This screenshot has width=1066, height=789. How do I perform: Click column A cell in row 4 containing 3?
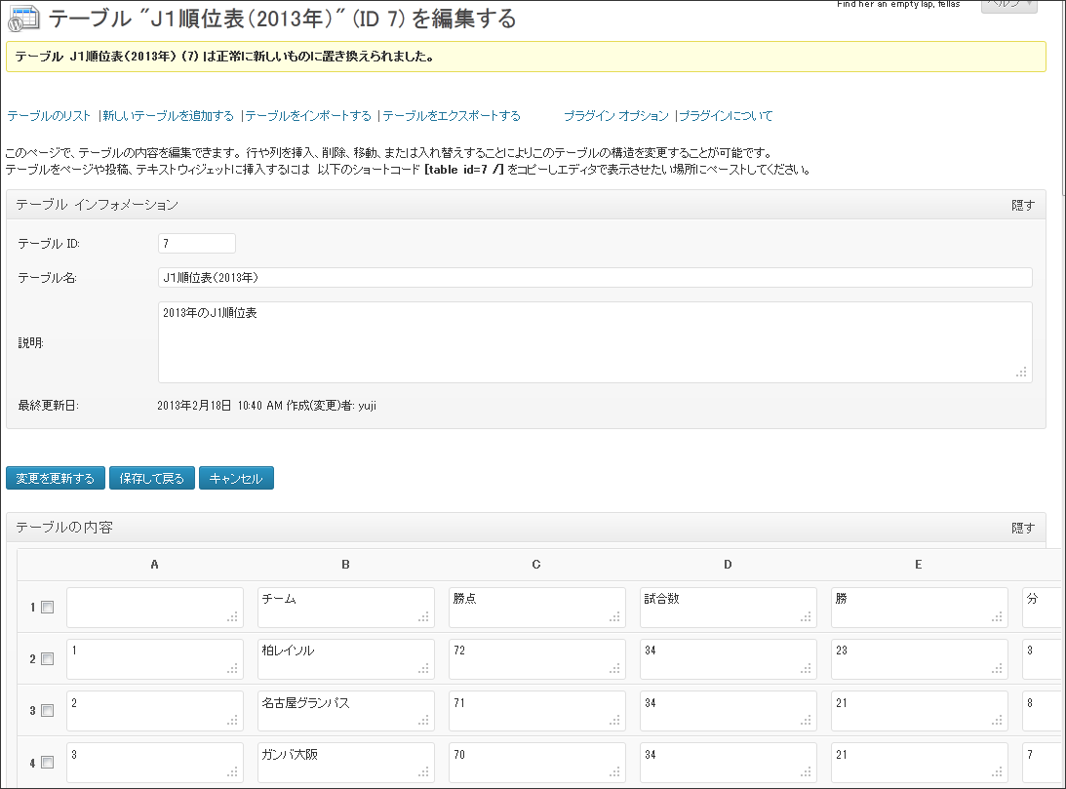pyautogui.click(x=155, y=763)
